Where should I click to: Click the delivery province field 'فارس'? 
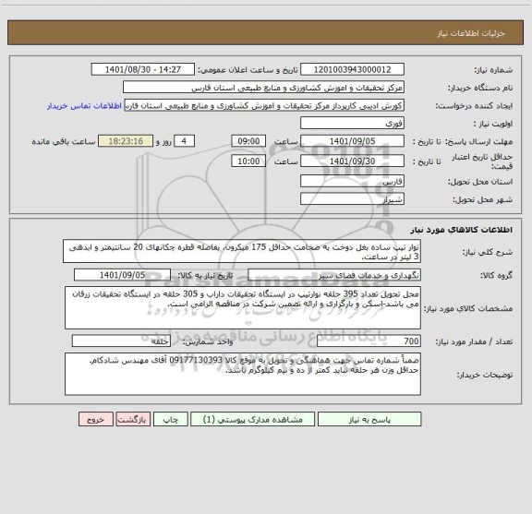pos(352,181)
